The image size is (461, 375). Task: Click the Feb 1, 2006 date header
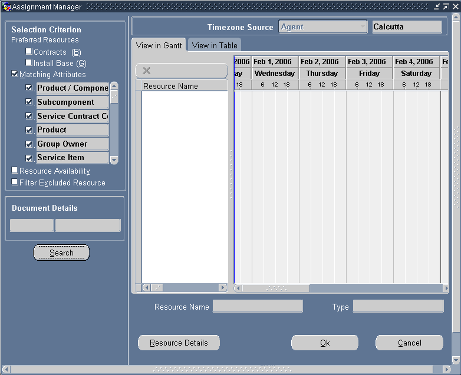[275, 62]
